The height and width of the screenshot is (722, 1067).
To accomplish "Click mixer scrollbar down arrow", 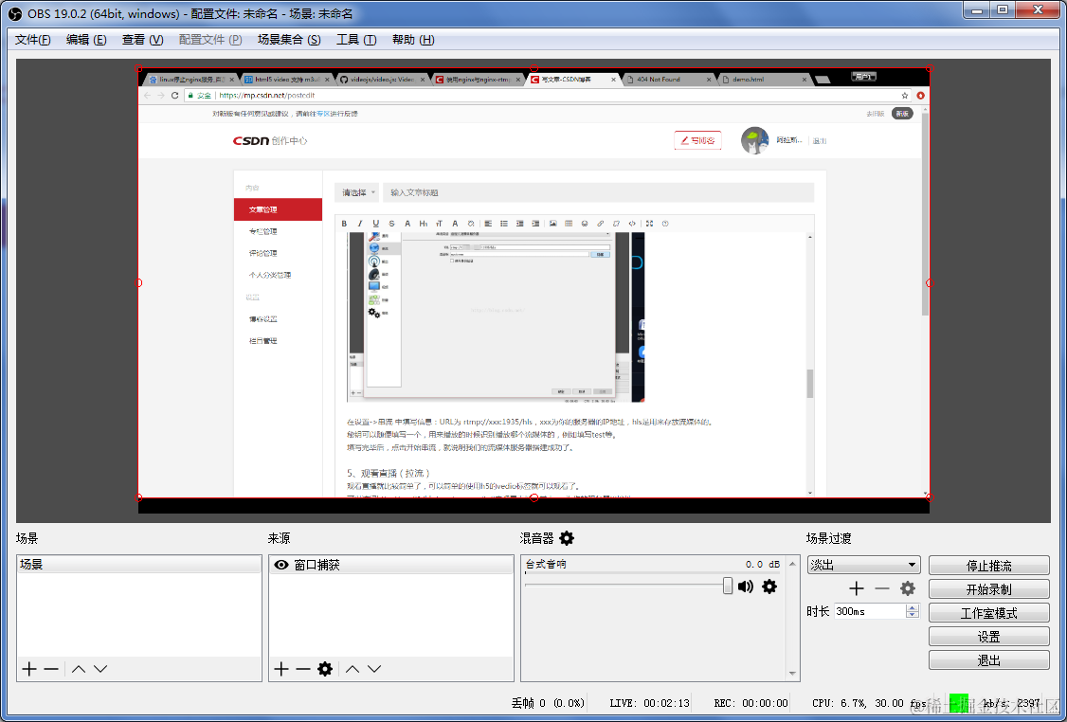I will tap(793, 674).
